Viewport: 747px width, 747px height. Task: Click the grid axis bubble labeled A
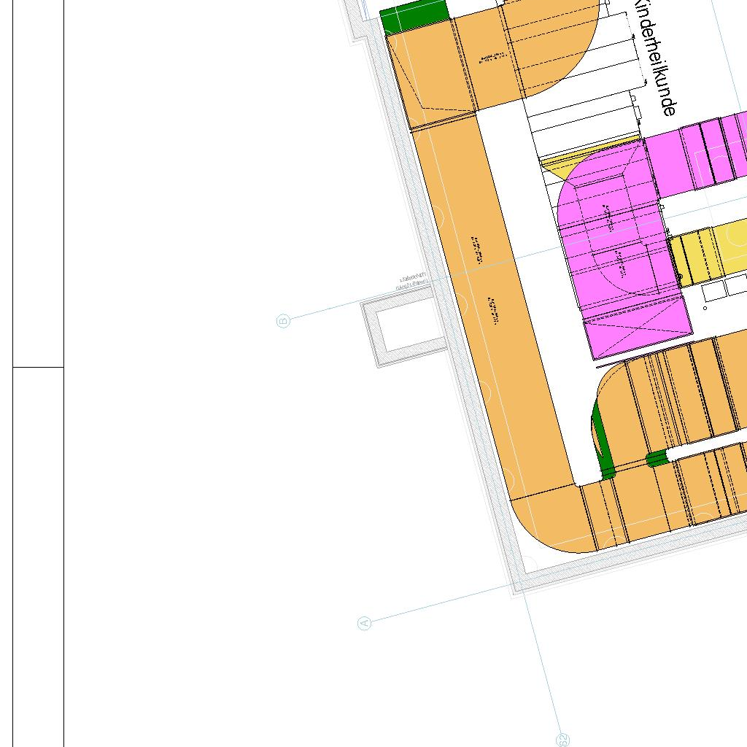365,622
